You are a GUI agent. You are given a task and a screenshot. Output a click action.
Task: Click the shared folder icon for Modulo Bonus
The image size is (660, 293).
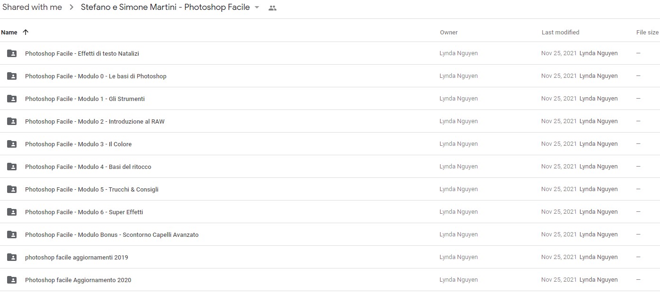[12, 234]
